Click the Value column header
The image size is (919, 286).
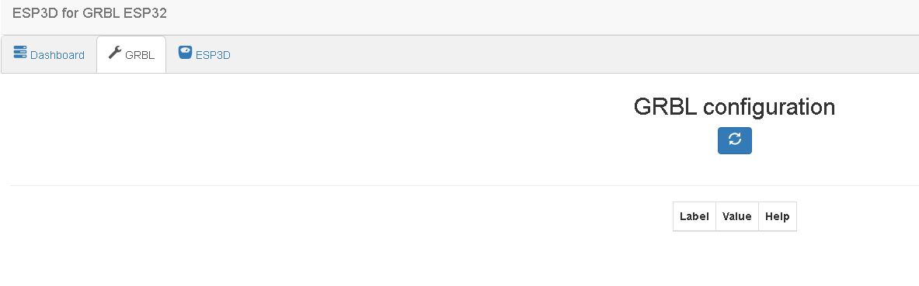[x=736, y=216]
